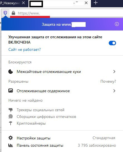The height and width of the screenshot is (152, 123).
Task: Toggle enhanced tracking protection switch off
Action: tap(112, 43)
